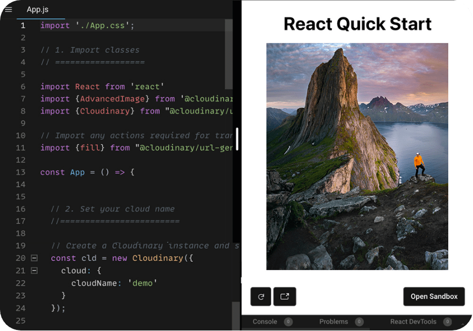Image resolution: width=473 pixels, height=331 pixels.
Task: Click the React Quick Start heading
Action: coord(357,24)
